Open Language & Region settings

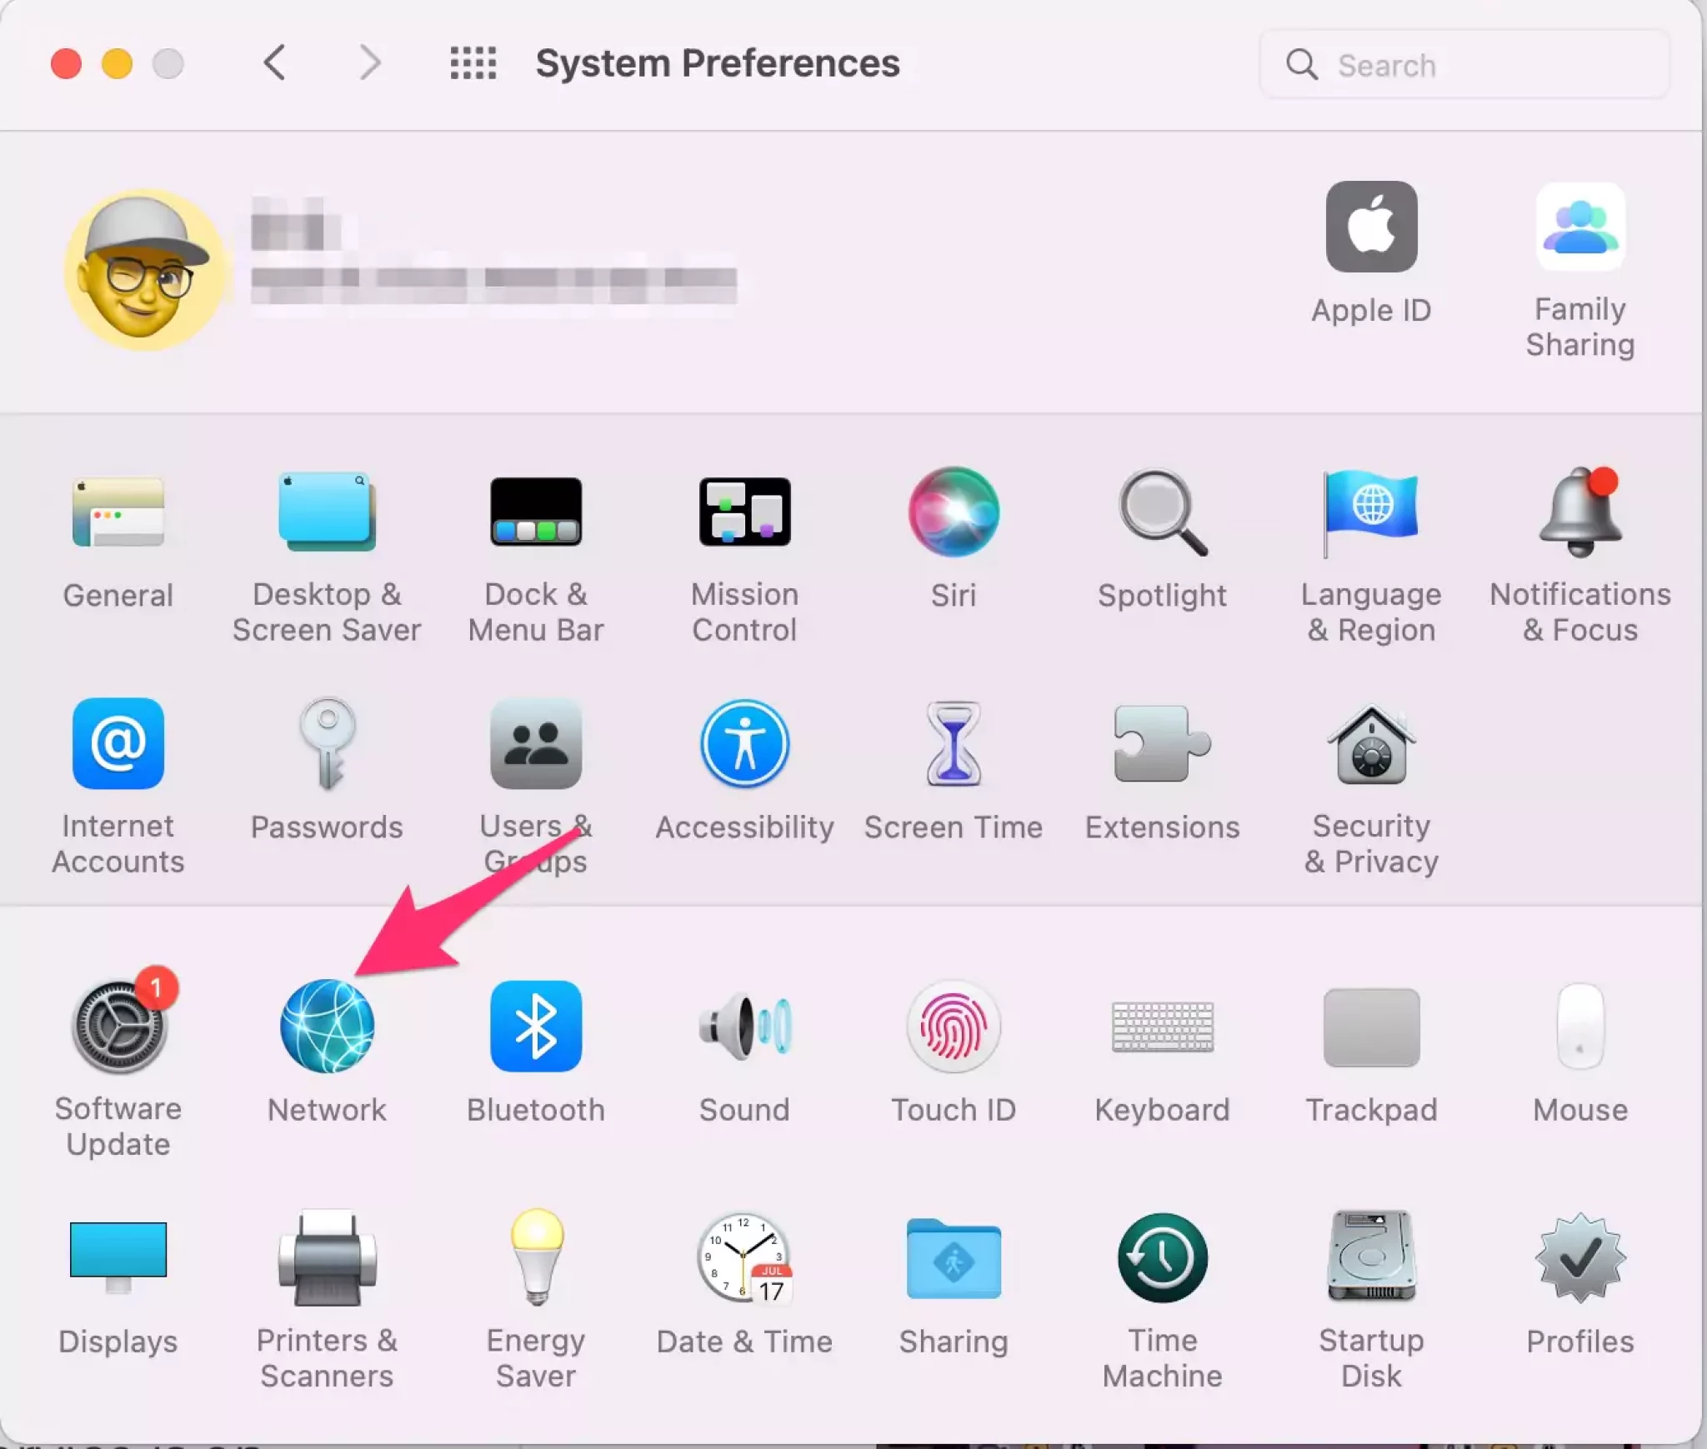(x=1371, y=512)
